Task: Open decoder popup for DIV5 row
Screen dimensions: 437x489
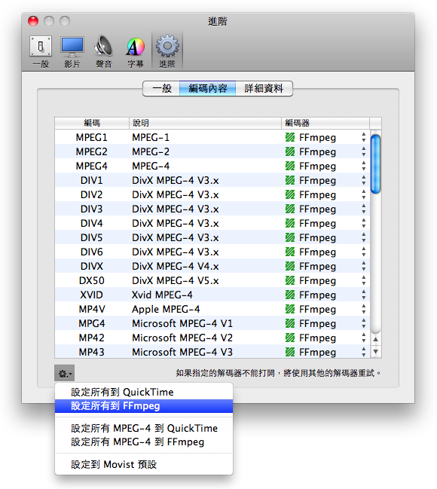Action: pyautogui.click(x=364, y=237)
